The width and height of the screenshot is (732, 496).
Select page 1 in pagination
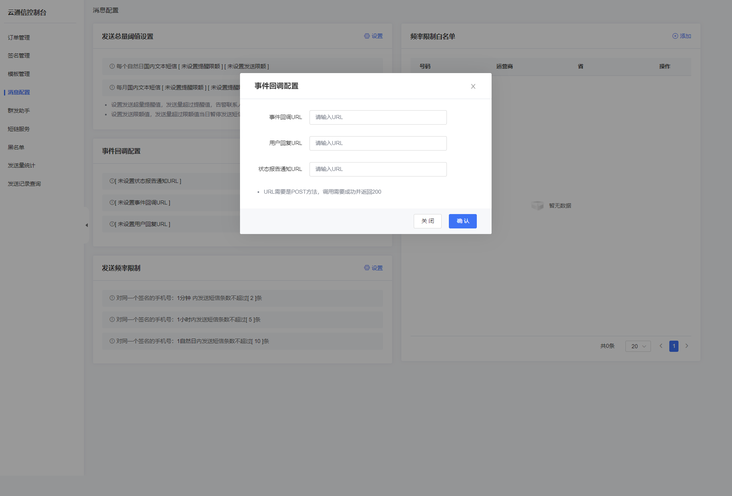click(x=674, y=346)
